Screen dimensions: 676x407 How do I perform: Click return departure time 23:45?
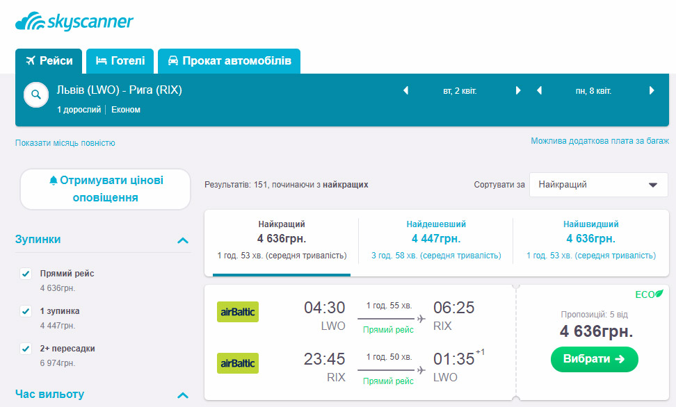pyautogui.click(x=324, y=359)
